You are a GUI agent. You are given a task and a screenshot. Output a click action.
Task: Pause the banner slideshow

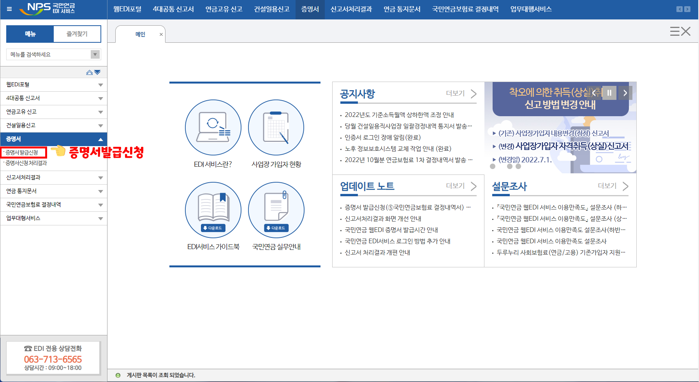click(609, 93)
